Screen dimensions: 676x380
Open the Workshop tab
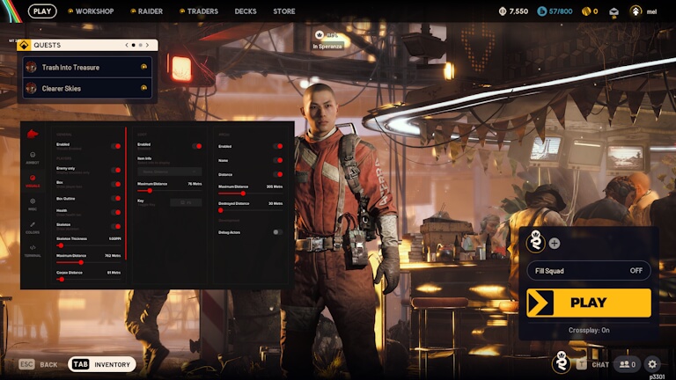pyautogui.click(x=90, y=11)
